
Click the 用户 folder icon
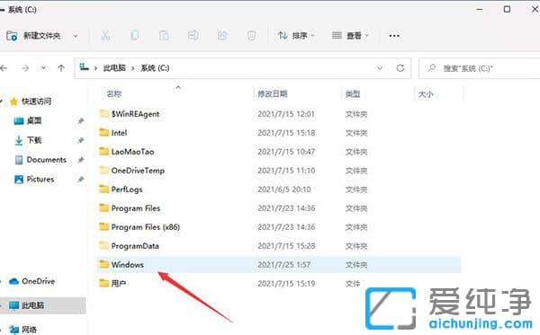(x=104, y=283)
